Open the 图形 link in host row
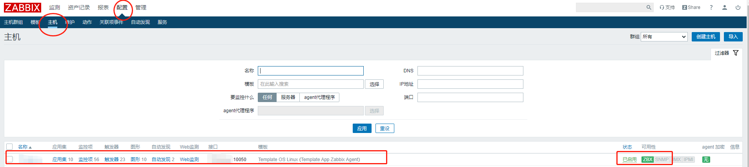Screen dimensions: 749x167 (135, 160)
